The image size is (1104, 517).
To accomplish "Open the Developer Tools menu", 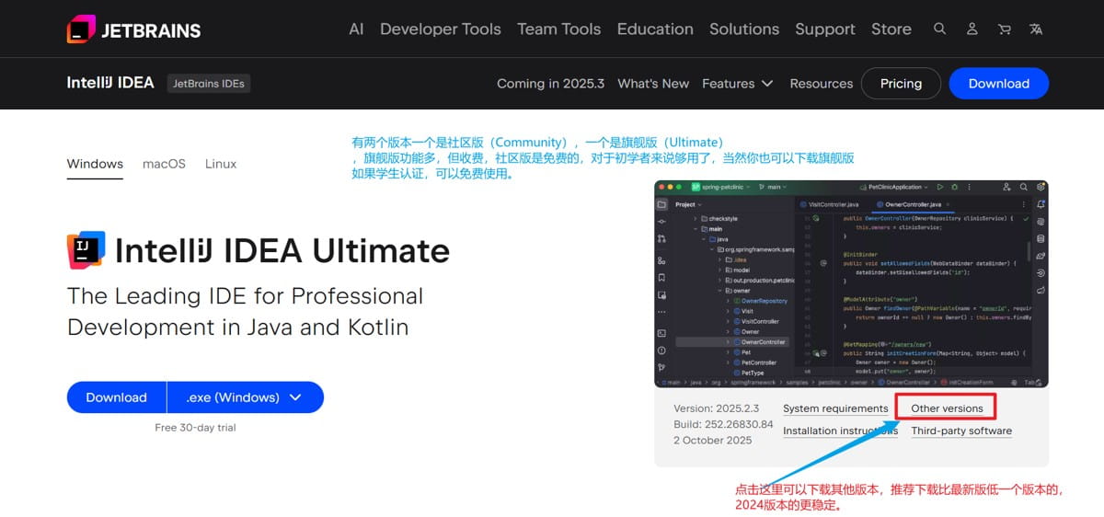I will (x=440, y=29).
